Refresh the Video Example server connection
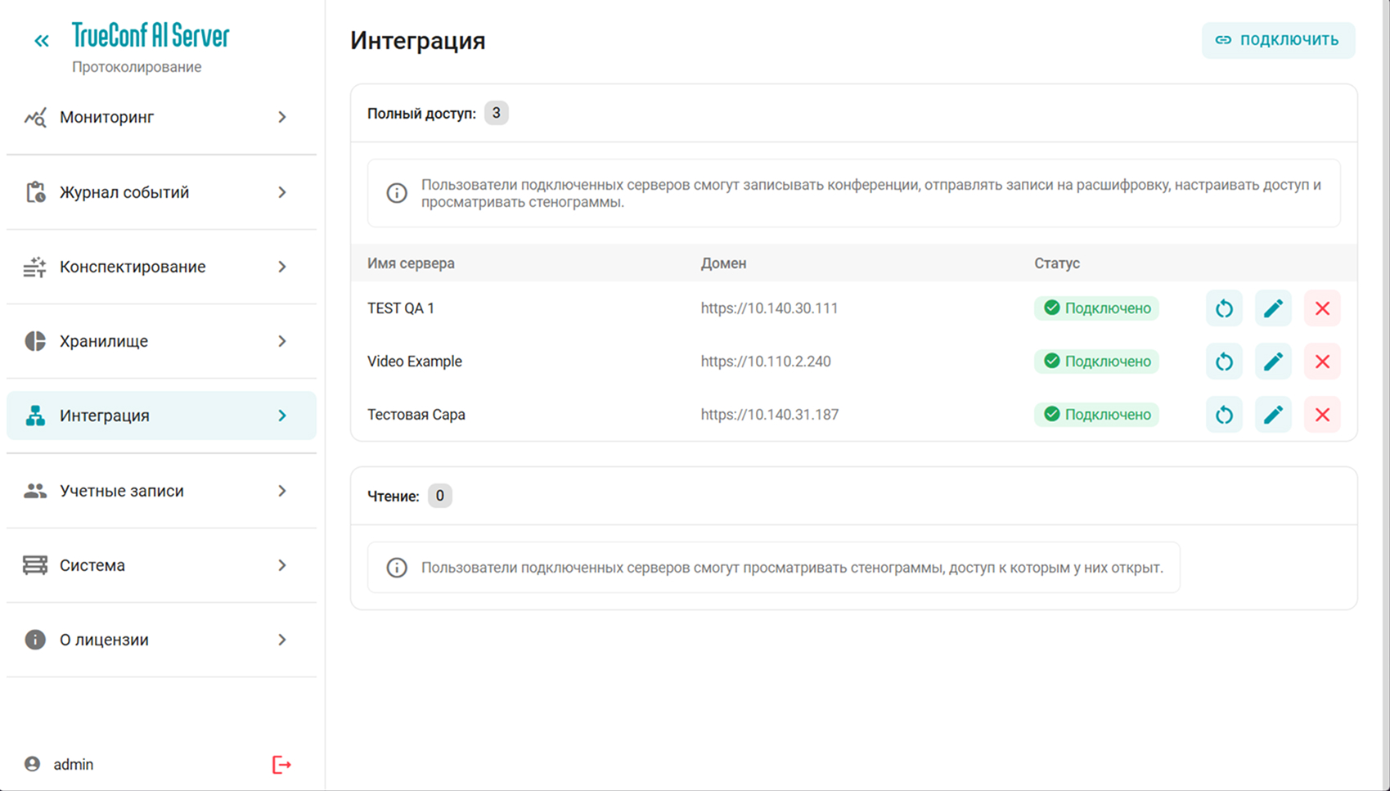The image size is (1390, 791). pos(1224,362)
